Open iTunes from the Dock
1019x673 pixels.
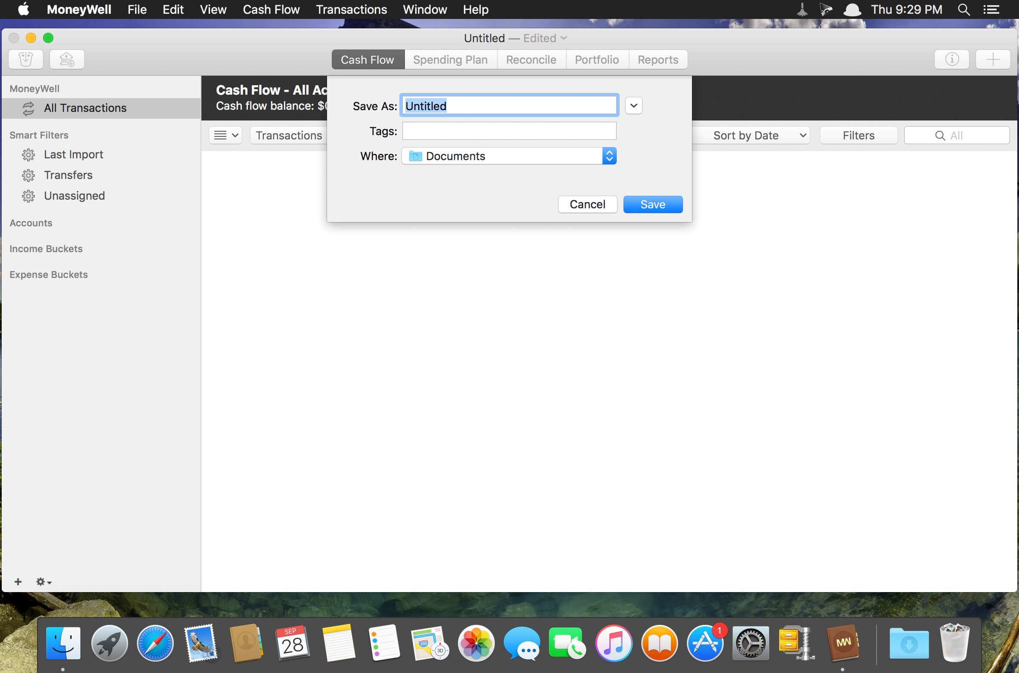(x=614, y=643)
